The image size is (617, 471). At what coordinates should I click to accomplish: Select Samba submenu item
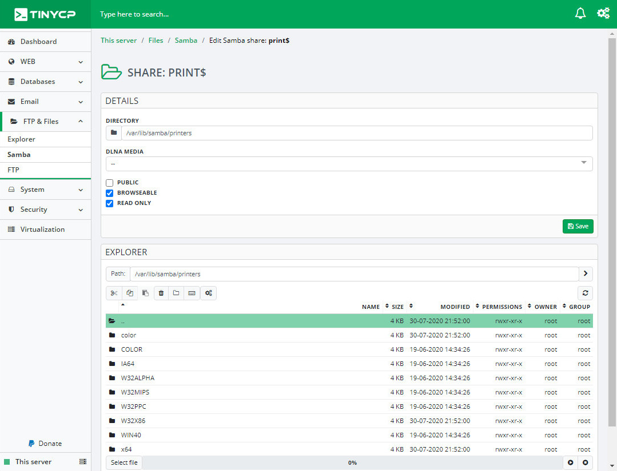click(x=46, y=154)
